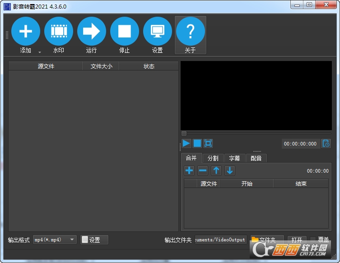Play the video preview

pyautogui.click(x=186, y=143)
